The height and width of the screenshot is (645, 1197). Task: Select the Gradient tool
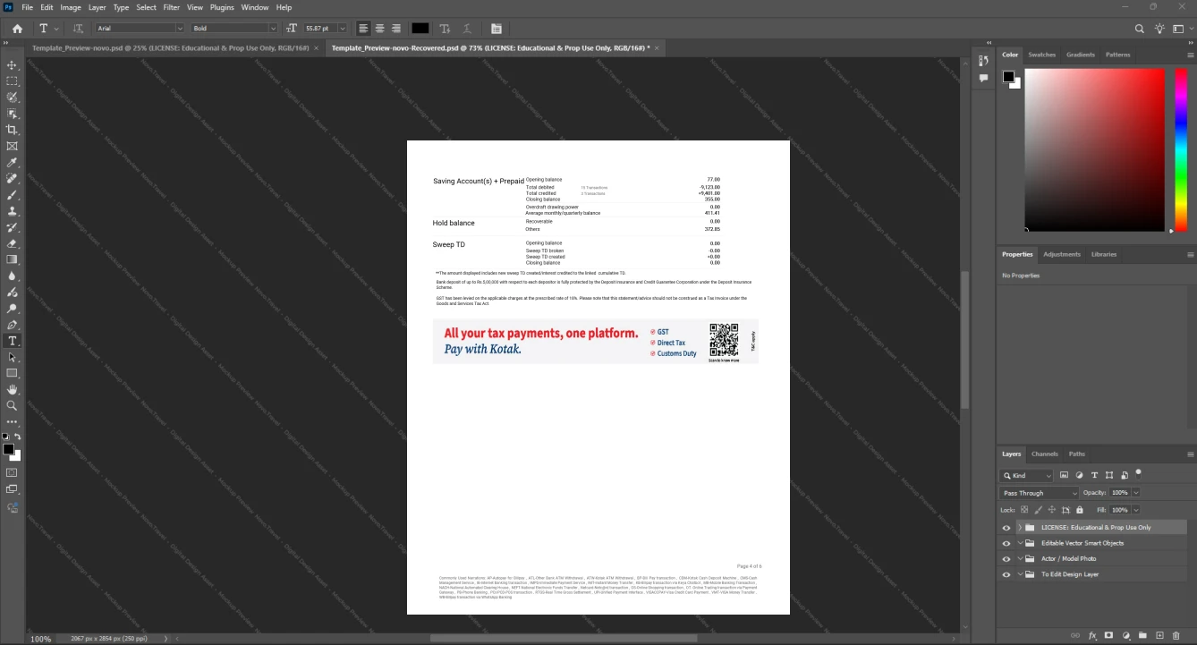(13, 259)
